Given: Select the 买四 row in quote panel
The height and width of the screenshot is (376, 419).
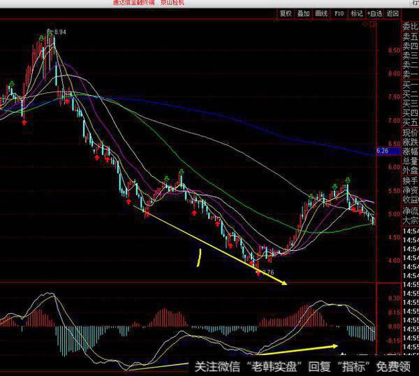Looking at the screenshot, I should tap(411, 113).
